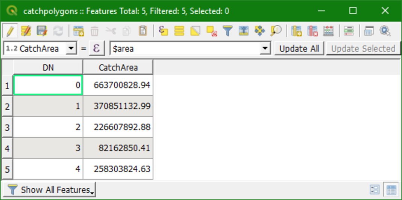The height and width of the screenshot is (200, 402).
Task: Delete field icon
Action: pyautogui.click(x=312, y=31)
